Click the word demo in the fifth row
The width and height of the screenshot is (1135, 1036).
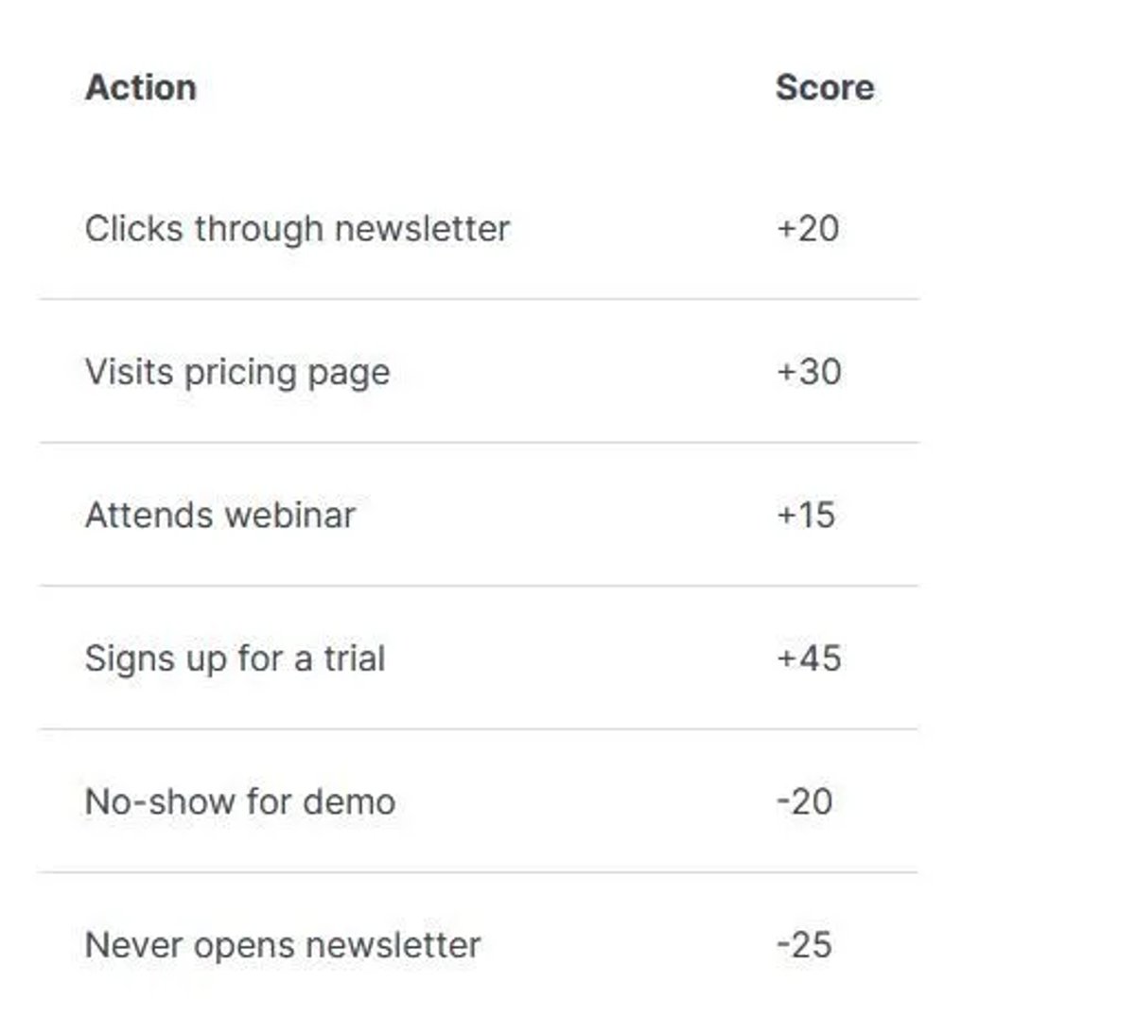[348, 801]
